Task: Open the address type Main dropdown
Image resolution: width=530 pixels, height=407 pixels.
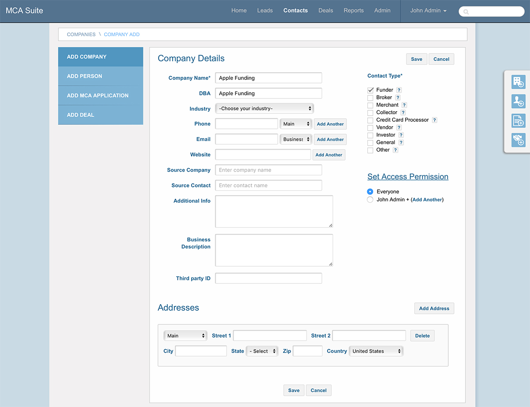Action: tap(185, 336)
